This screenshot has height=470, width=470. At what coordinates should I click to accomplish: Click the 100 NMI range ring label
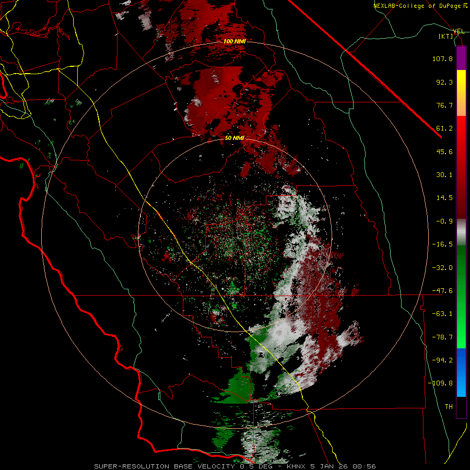(x=234, y=41)
